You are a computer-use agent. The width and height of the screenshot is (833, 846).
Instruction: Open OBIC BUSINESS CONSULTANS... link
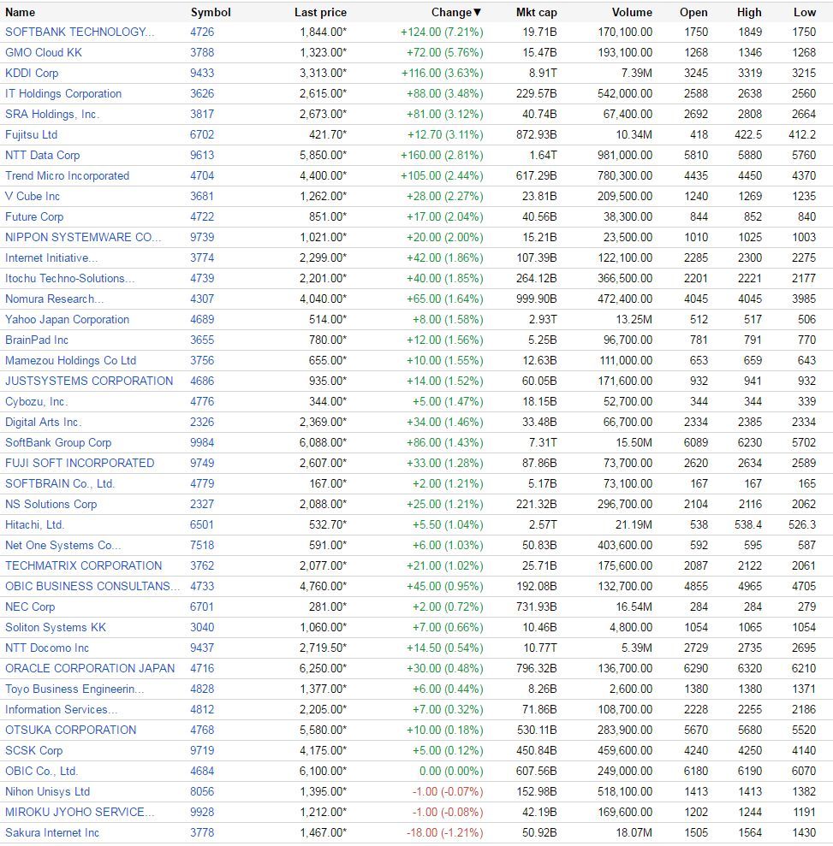[x=92, y=585]
